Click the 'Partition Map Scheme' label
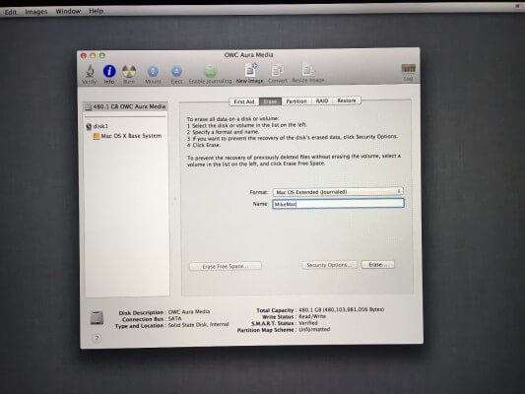525x394 pixels. point(266,330)
